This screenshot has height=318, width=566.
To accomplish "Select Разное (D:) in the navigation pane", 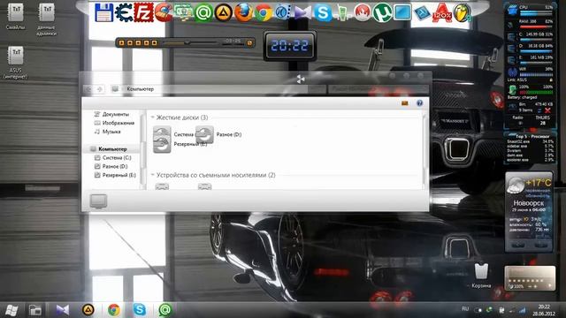I will click(x=111, y=166).
